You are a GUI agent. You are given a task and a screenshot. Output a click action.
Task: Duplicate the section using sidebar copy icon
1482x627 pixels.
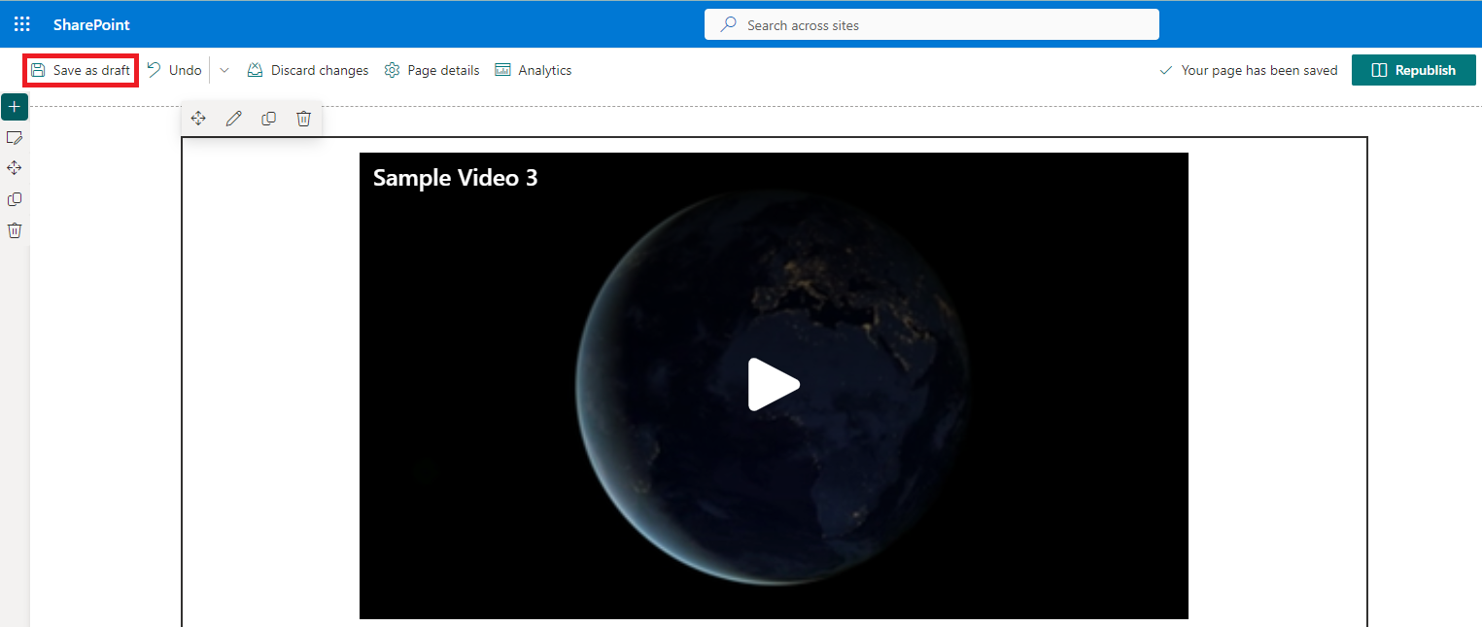point(14,198)
